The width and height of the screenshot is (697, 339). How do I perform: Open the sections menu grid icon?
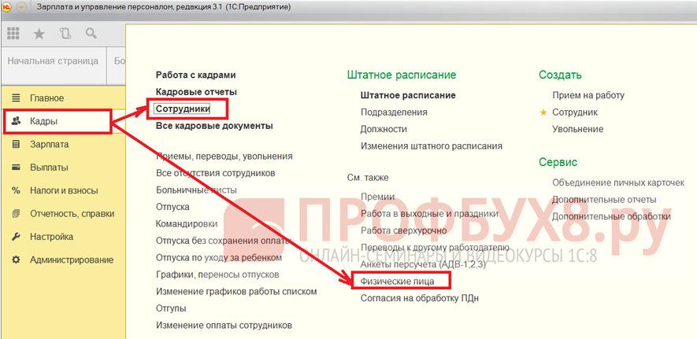click(13, 34)
